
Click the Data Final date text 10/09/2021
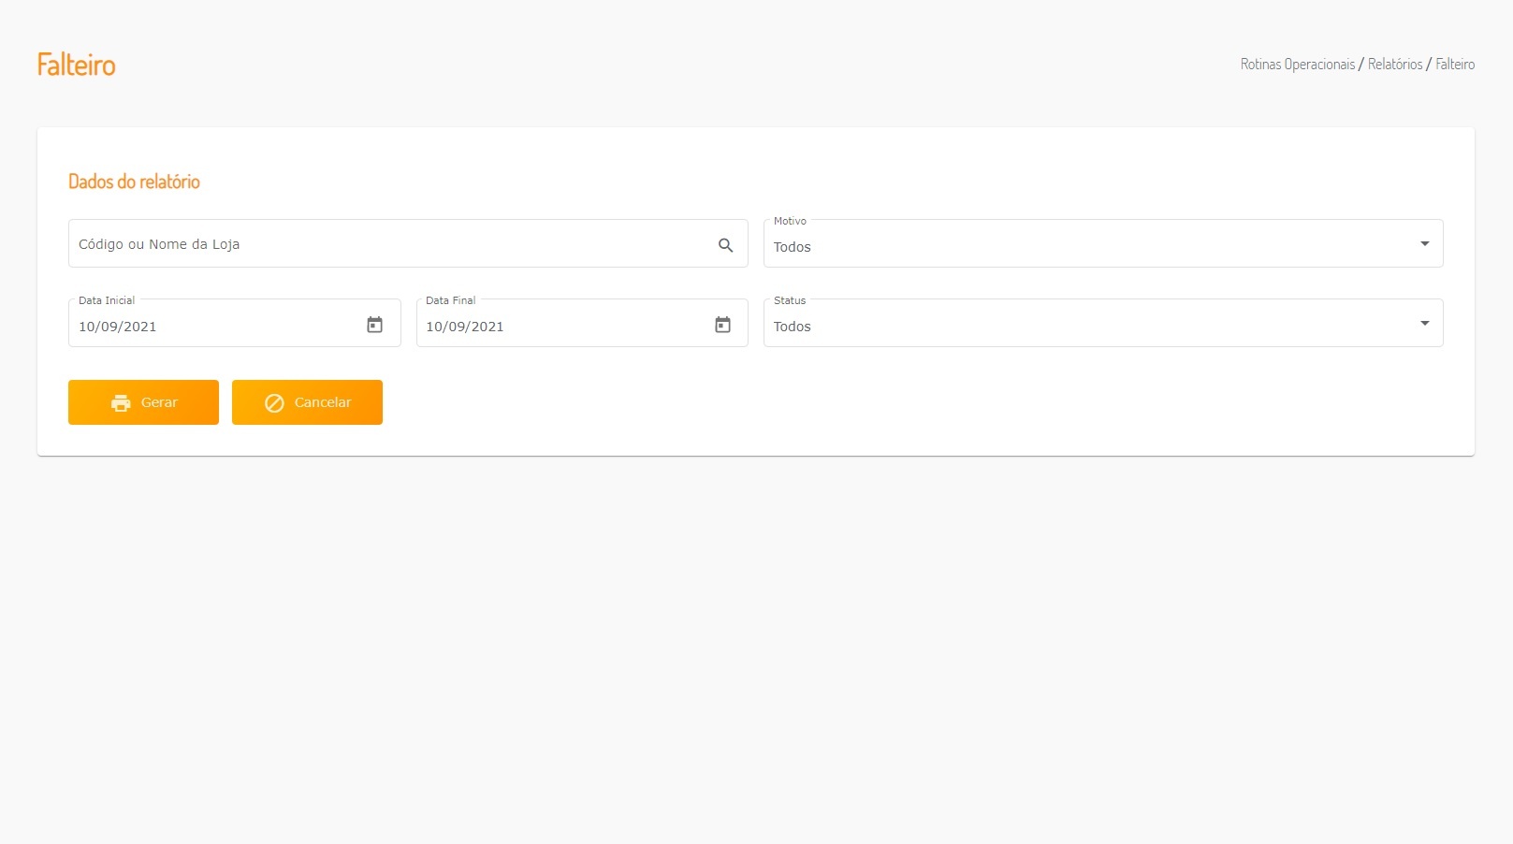(x=465, y=327)
